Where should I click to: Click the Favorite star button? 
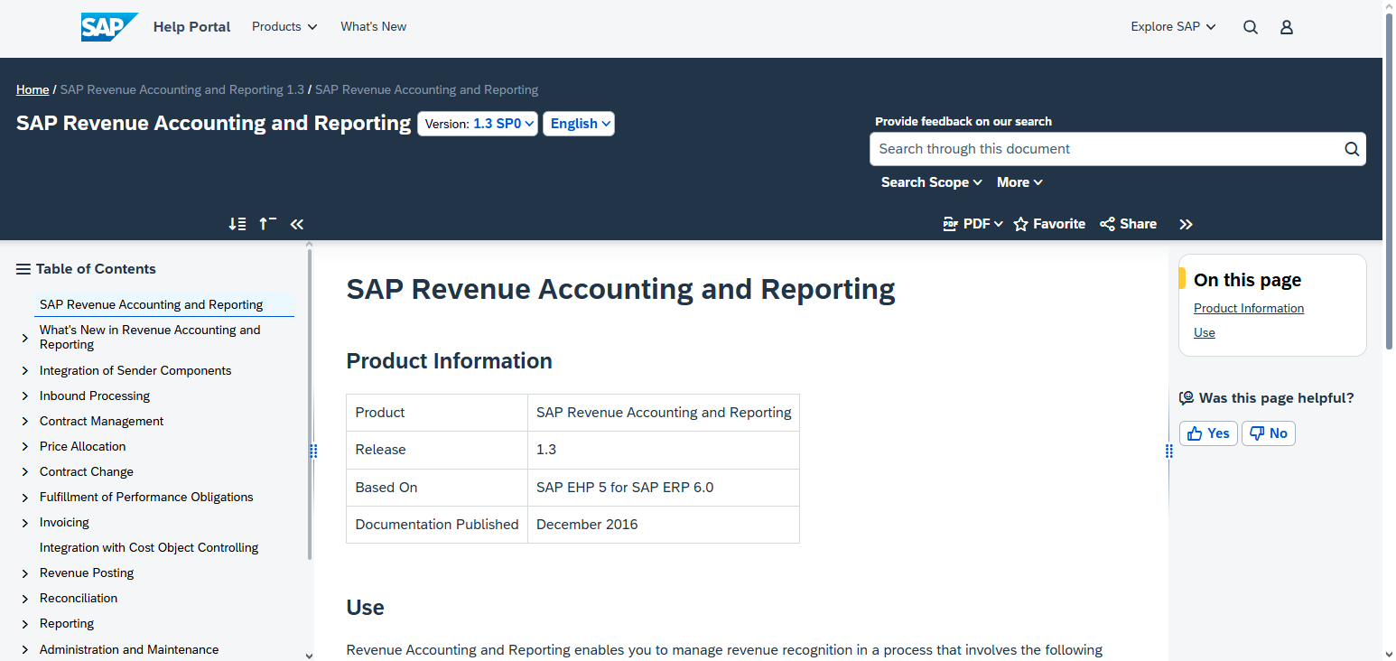[1049, 224]
